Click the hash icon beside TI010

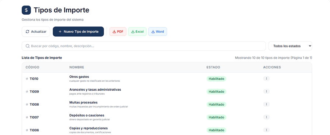(x=27, y=79)
